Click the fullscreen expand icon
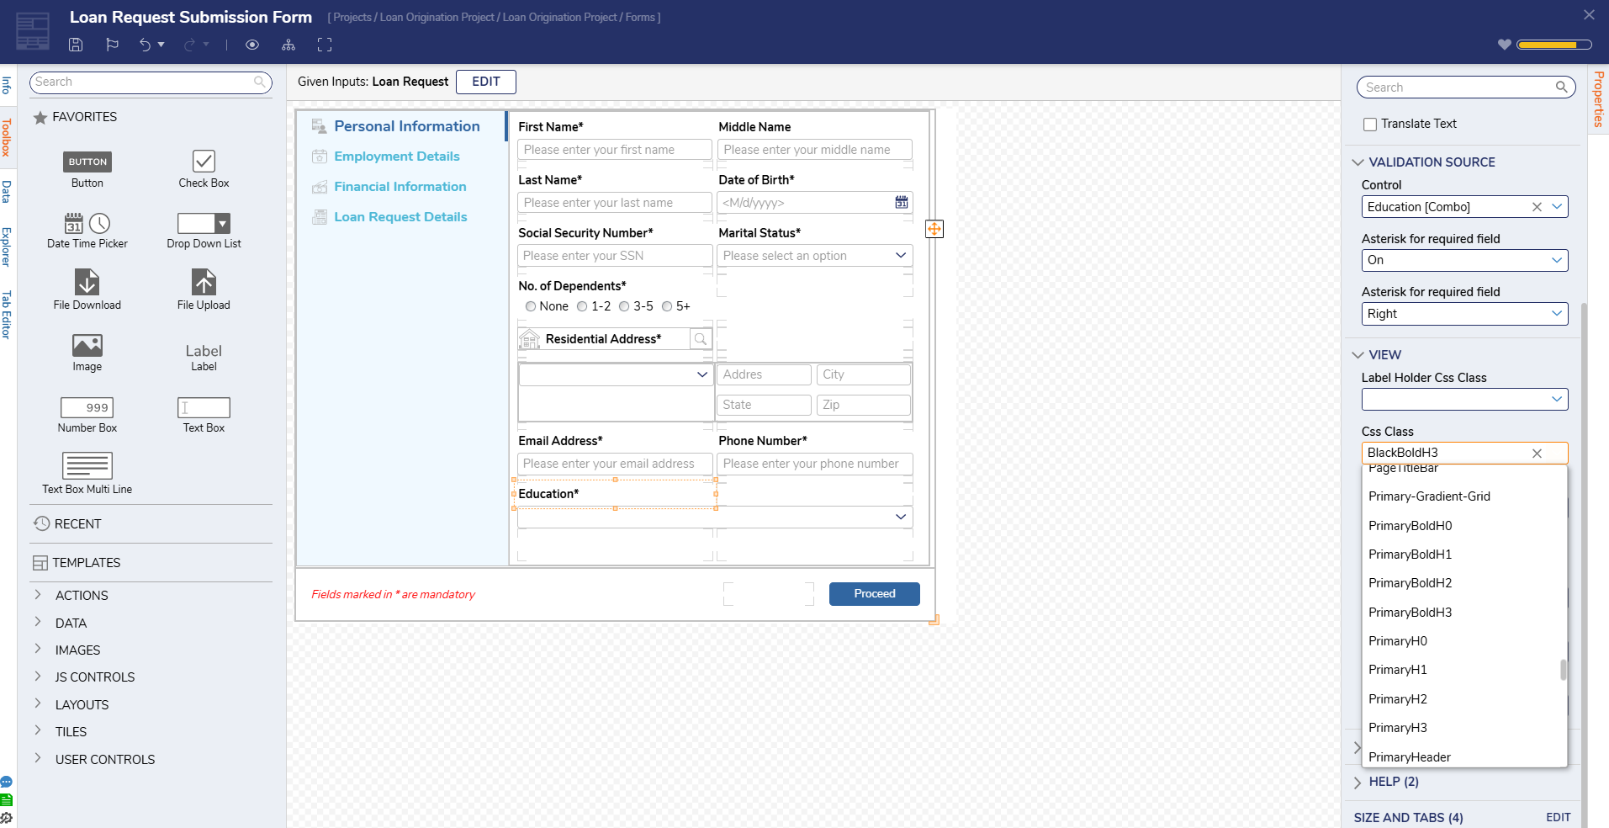Screen dimensions: 1609x828 (x=325, y=45)
